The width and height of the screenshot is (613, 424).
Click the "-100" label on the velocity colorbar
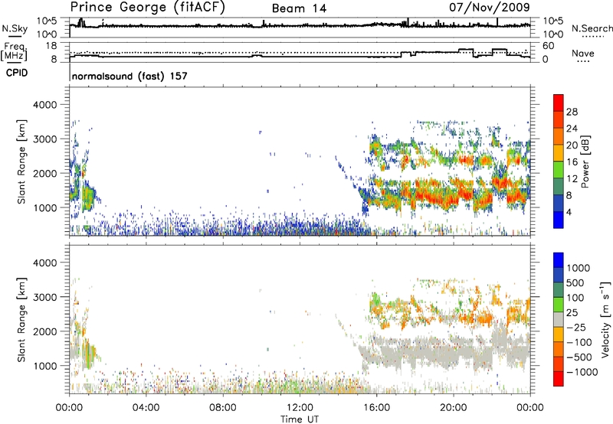[x=579, y=342]
